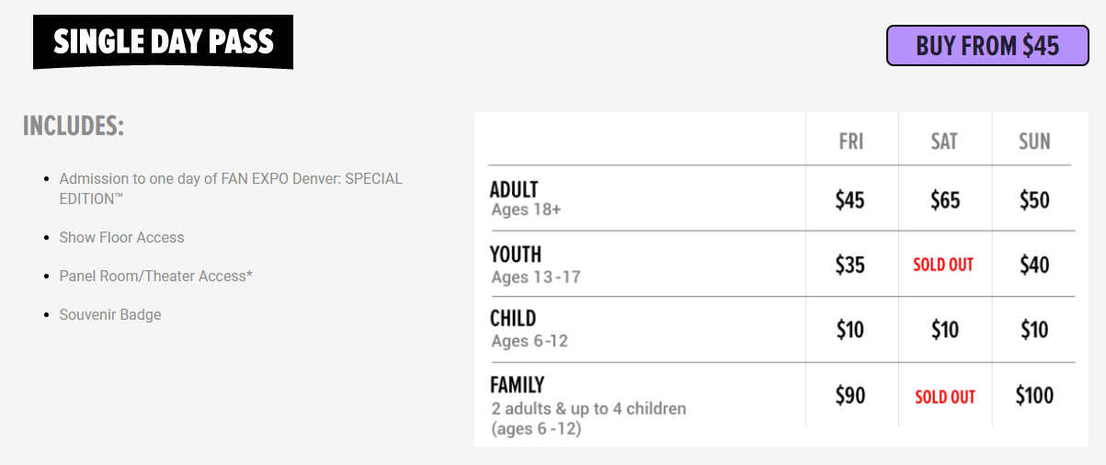Click the INCLUDES: heading

(x=74, y=126)
